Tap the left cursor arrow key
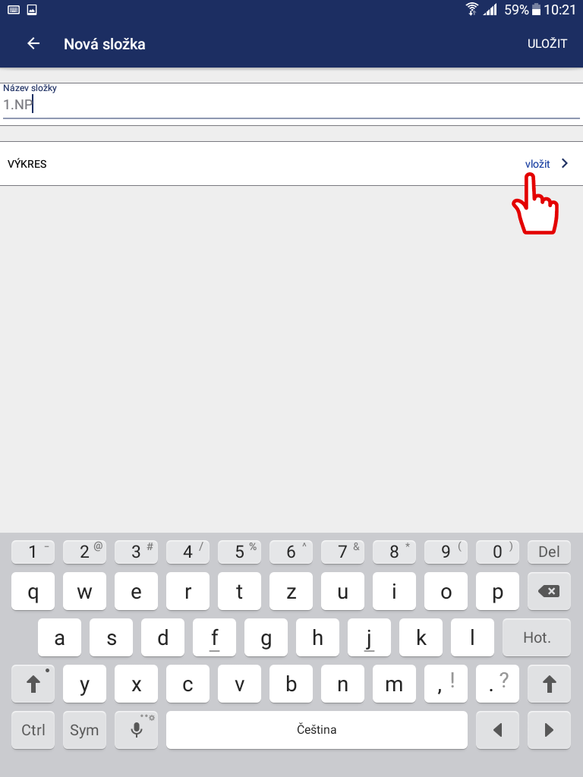Viewport: 583px width, 777px height. 497,729
